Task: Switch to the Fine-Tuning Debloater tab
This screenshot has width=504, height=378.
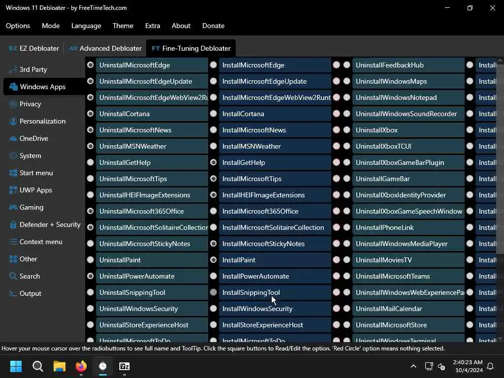Action: coord(191,49)
